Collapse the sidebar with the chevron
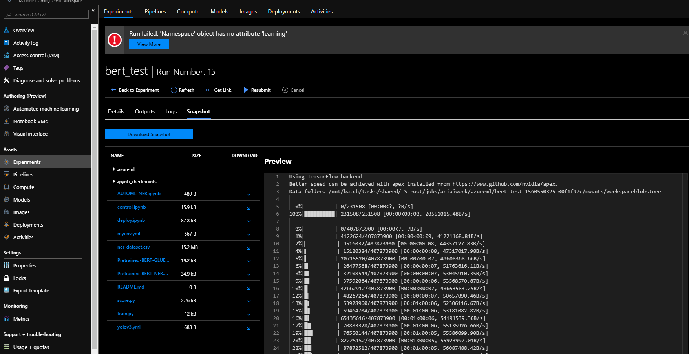 click(x=93, y=10)
